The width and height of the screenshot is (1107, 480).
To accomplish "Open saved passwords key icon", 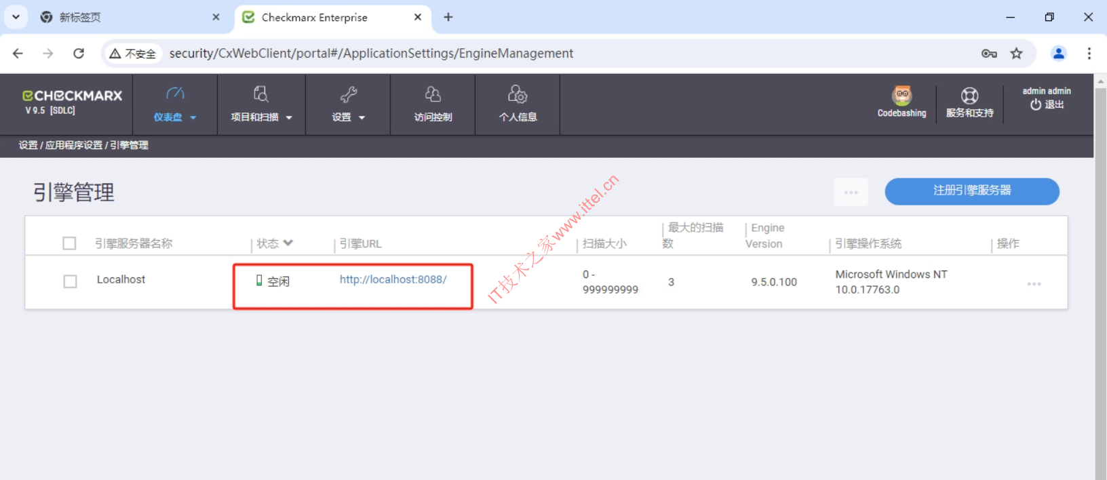I will [989, 54].
